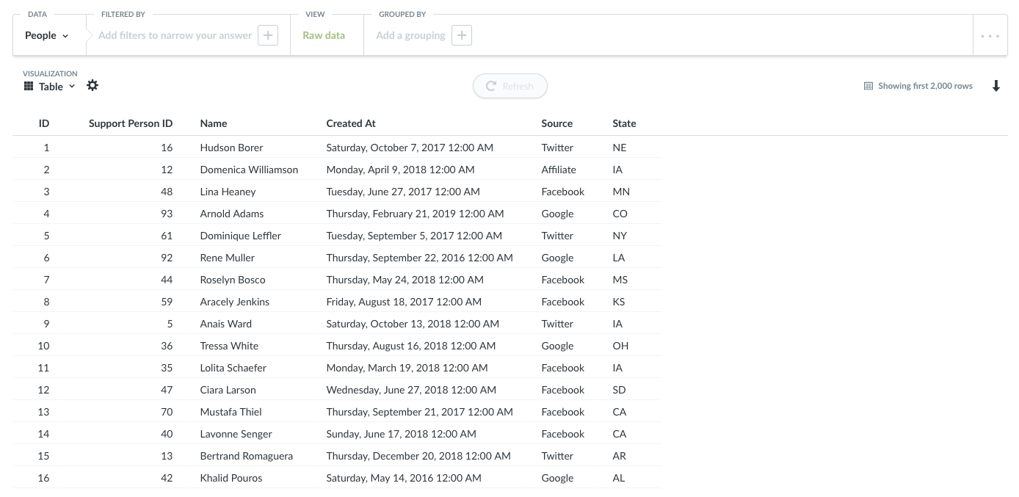Viewport: 1019px width, 497px height.
Task: Click the 'Lavonne Senger' cell
Action: point(236,434)
